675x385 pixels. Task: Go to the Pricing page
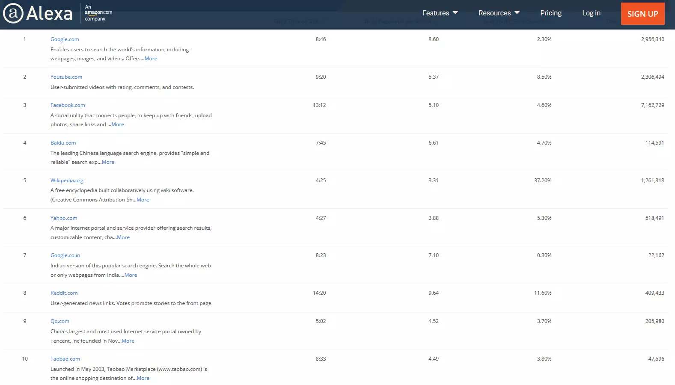(550, 13)
